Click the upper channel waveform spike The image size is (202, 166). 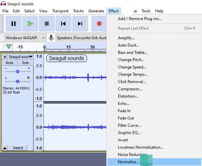click(x=88, y=77)
